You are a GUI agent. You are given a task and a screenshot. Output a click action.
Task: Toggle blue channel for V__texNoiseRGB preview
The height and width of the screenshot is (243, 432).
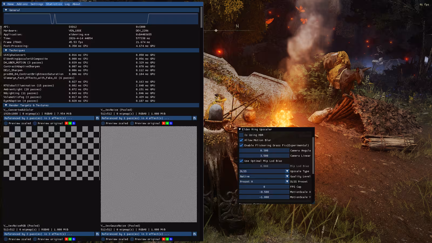coord(74,239)
